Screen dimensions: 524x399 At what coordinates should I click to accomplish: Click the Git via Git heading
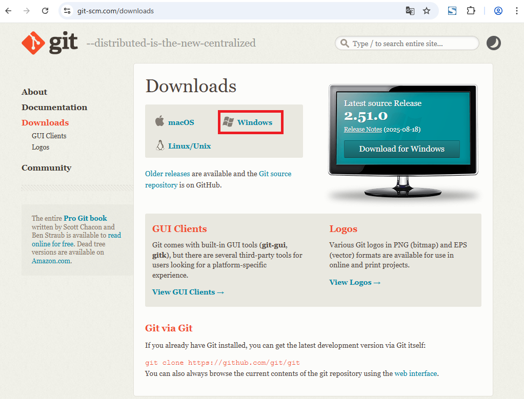coord(169,328)
